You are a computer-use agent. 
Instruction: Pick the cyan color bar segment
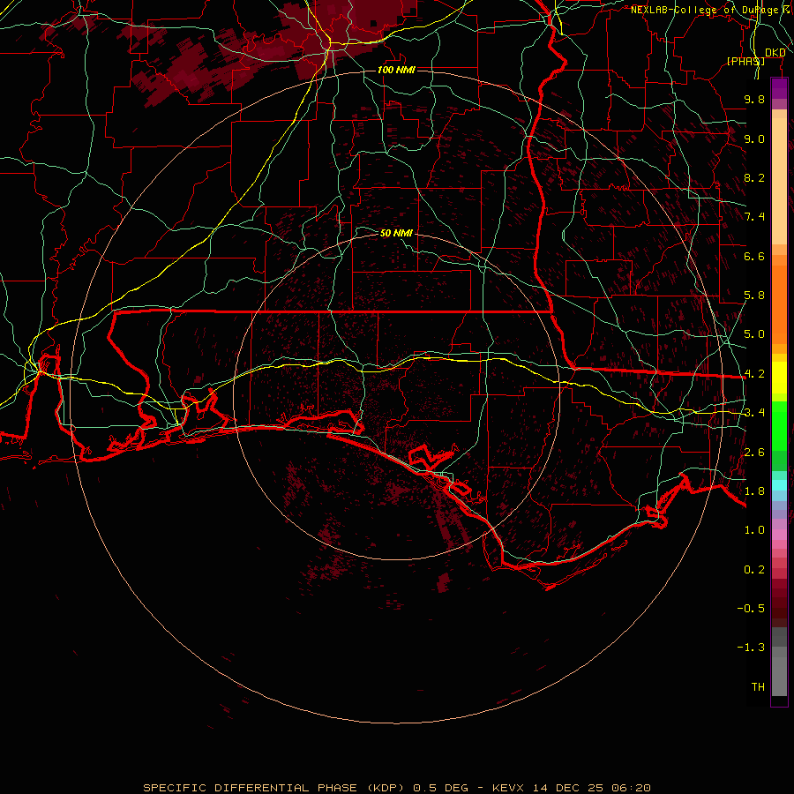pyautogui.click(x=779, y=485)
